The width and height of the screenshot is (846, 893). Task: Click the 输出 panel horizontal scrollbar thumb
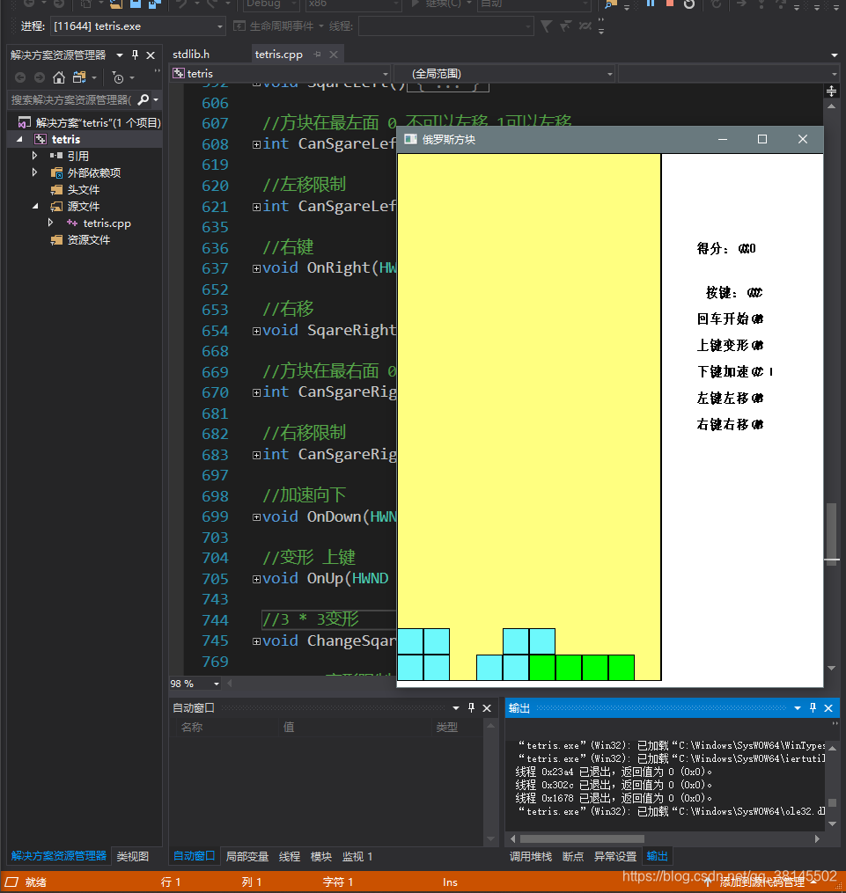[x=582, y=838]
